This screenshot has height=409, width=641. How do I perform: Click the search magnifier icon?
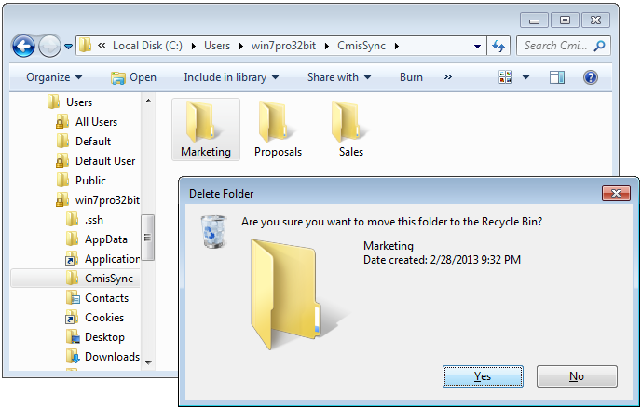(600, 46)
